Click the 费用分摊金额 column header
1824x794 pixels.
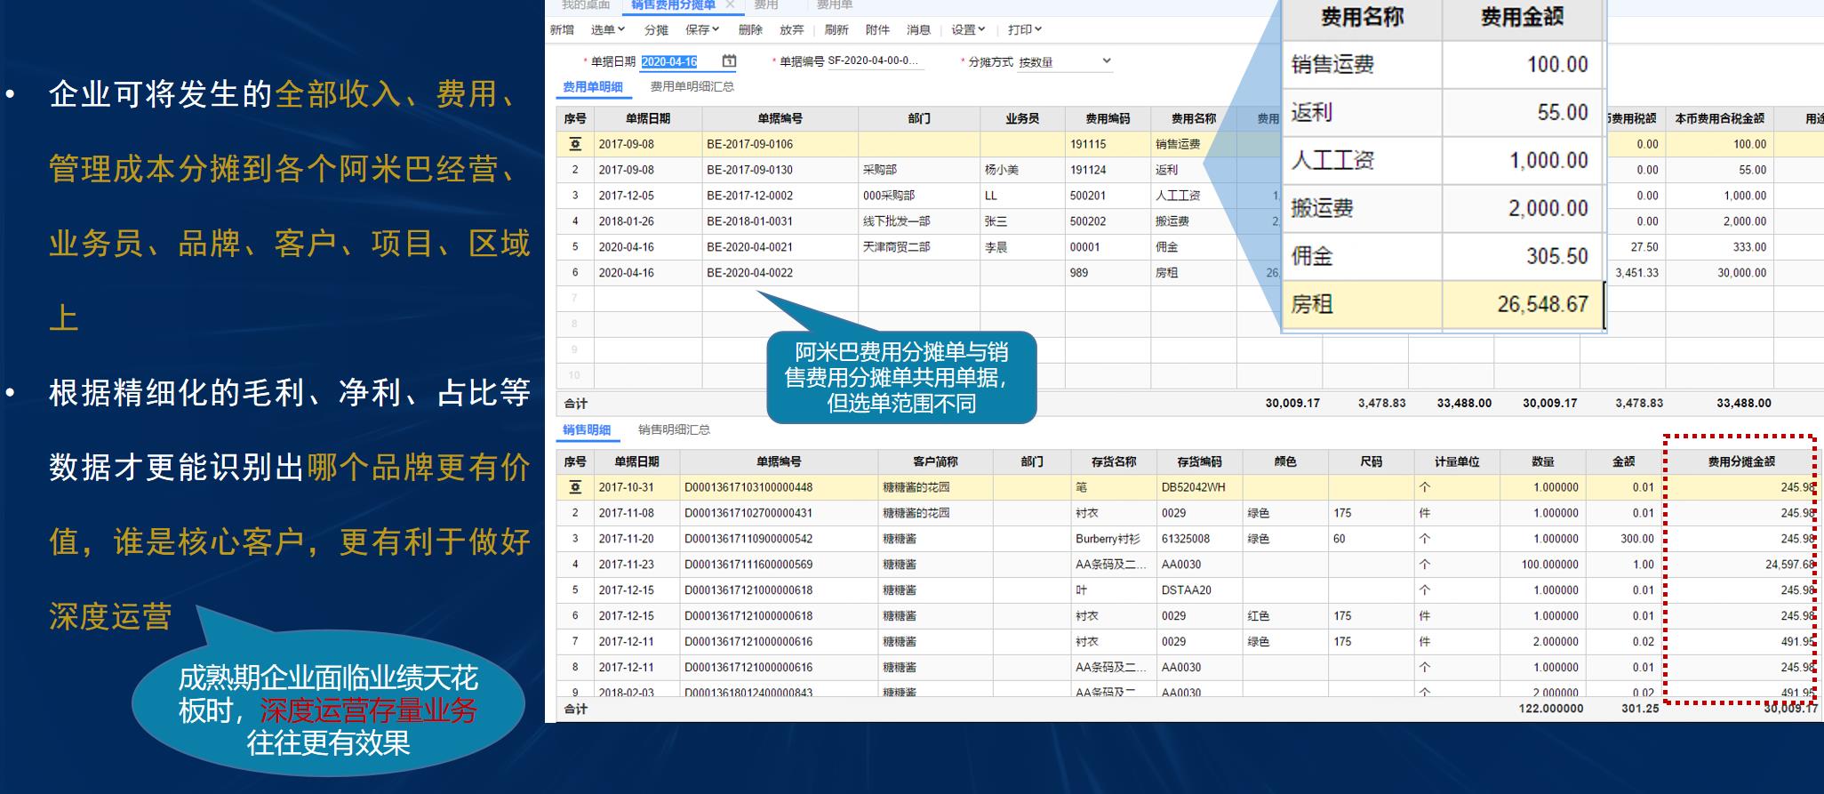(x=1741, y=461)
